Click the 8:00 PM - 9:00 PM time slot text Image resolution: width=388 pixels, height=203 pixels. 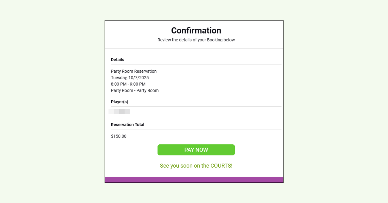[x=128, y=84]
